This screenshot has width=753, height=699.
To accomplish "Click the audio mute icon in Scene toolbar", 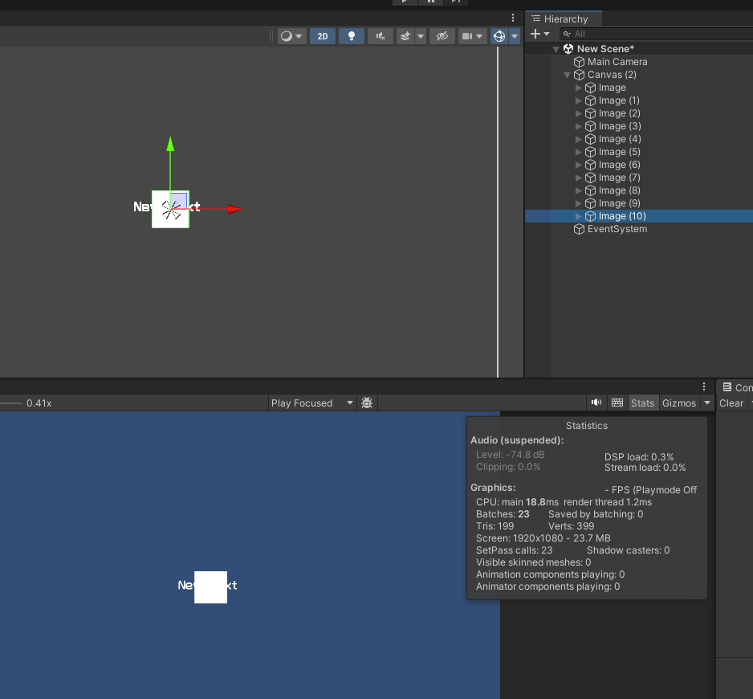I will click(x=380, y=36).
